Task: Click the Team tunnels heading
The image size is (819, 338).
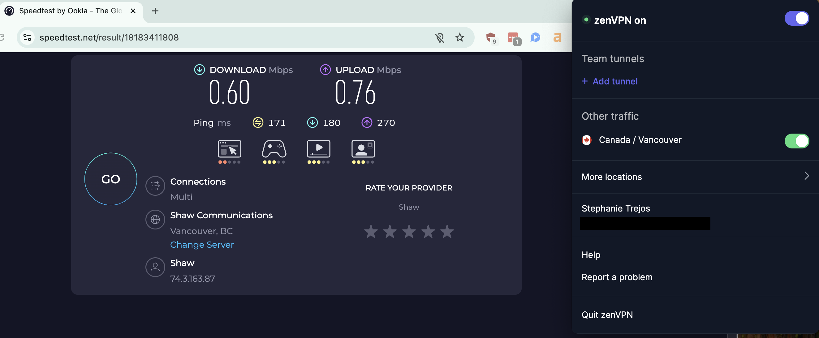Action: (x=613, y=59)
